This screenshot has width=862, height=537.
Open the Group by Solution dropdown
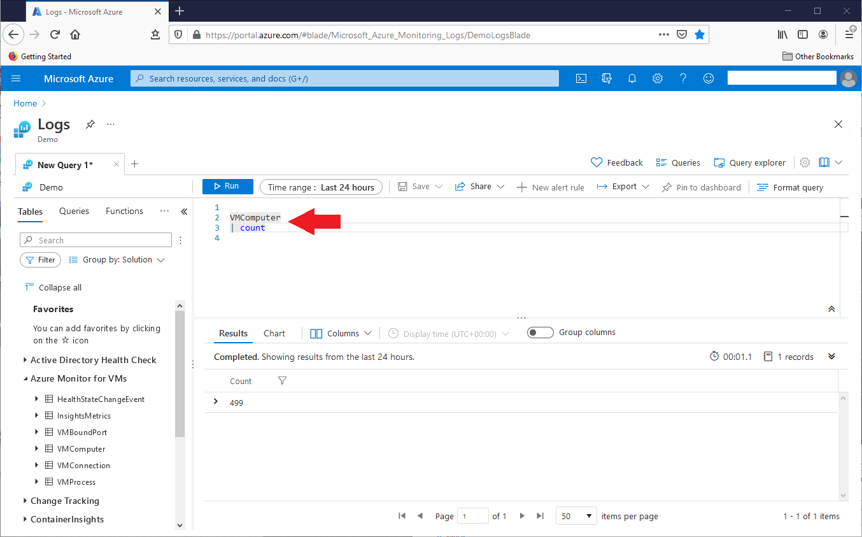tap(117, 260)
